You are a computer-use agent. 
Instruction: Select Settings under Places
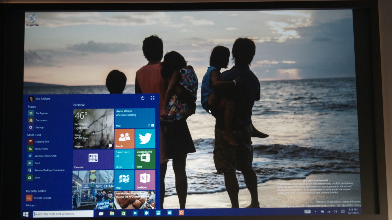[x=39, y=128]
